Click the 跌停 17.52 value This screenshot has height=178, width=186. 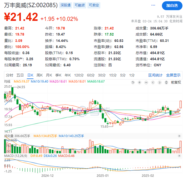(109, 34)
